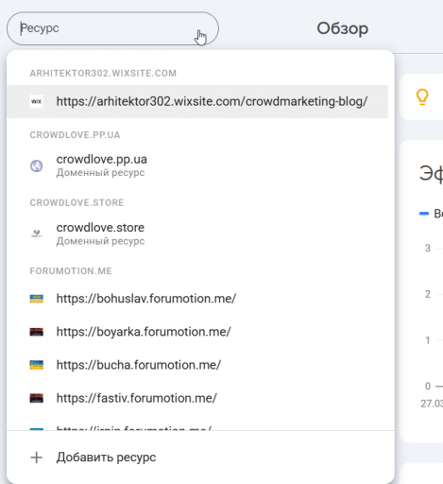The image size is (443, 484).
Task: Click the CROWDLOVE.PP.UA group header
Action: [x=75, y=135]
